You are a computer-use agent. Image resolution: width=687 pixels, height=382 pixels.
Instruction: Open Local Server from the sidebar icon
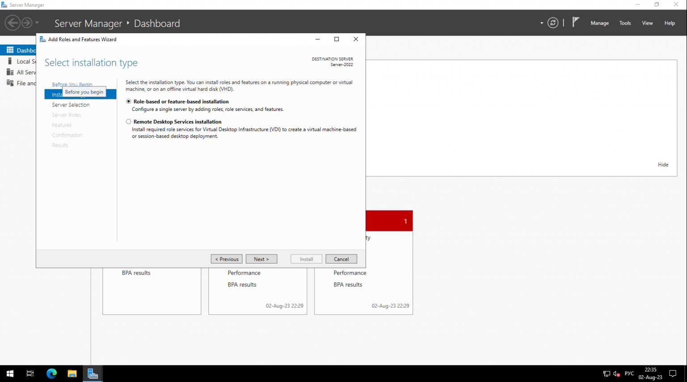10,61
